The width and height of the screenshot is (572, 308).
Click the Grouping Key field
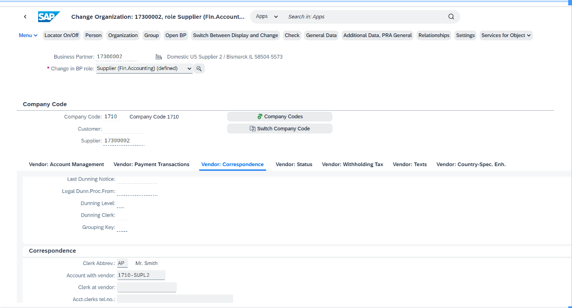pos(122,227)
